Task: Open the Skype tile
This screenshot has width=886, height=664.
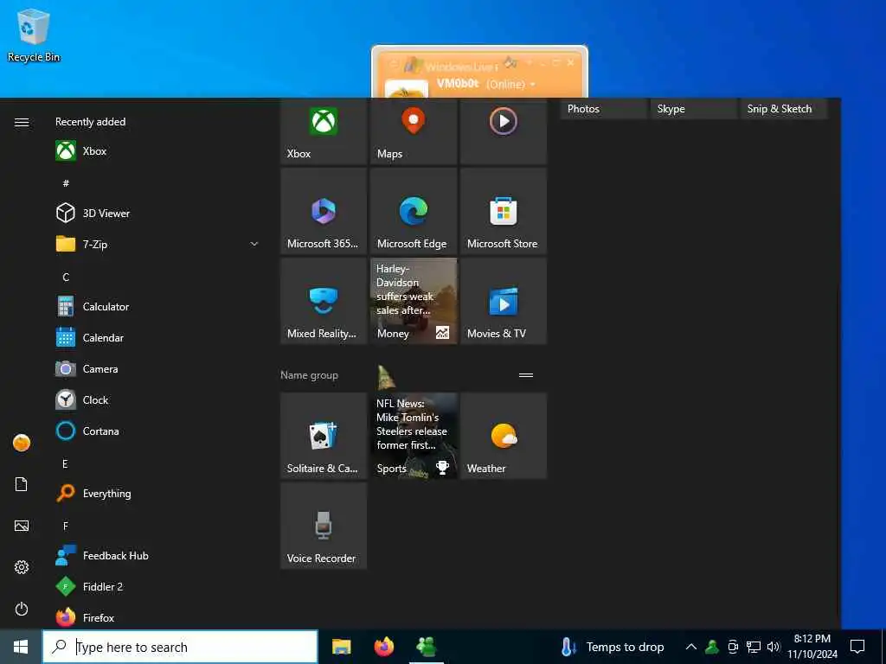Action: 693,109
